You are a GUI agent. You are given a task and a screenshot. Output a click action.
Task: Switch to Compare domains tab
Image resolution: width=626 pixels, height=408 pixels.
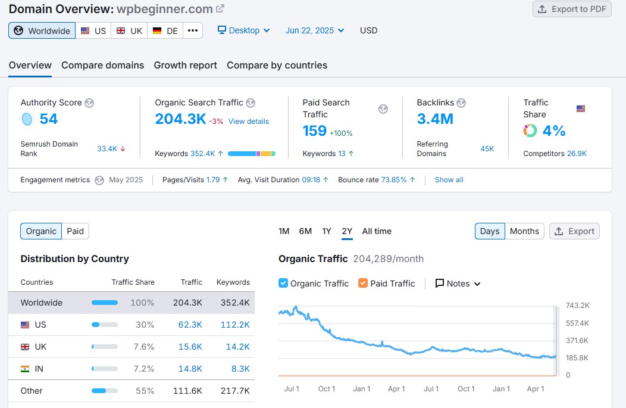(x=102, y=65)
